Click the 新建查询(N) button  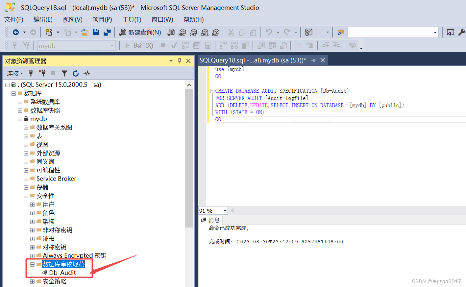pos(140,32)
